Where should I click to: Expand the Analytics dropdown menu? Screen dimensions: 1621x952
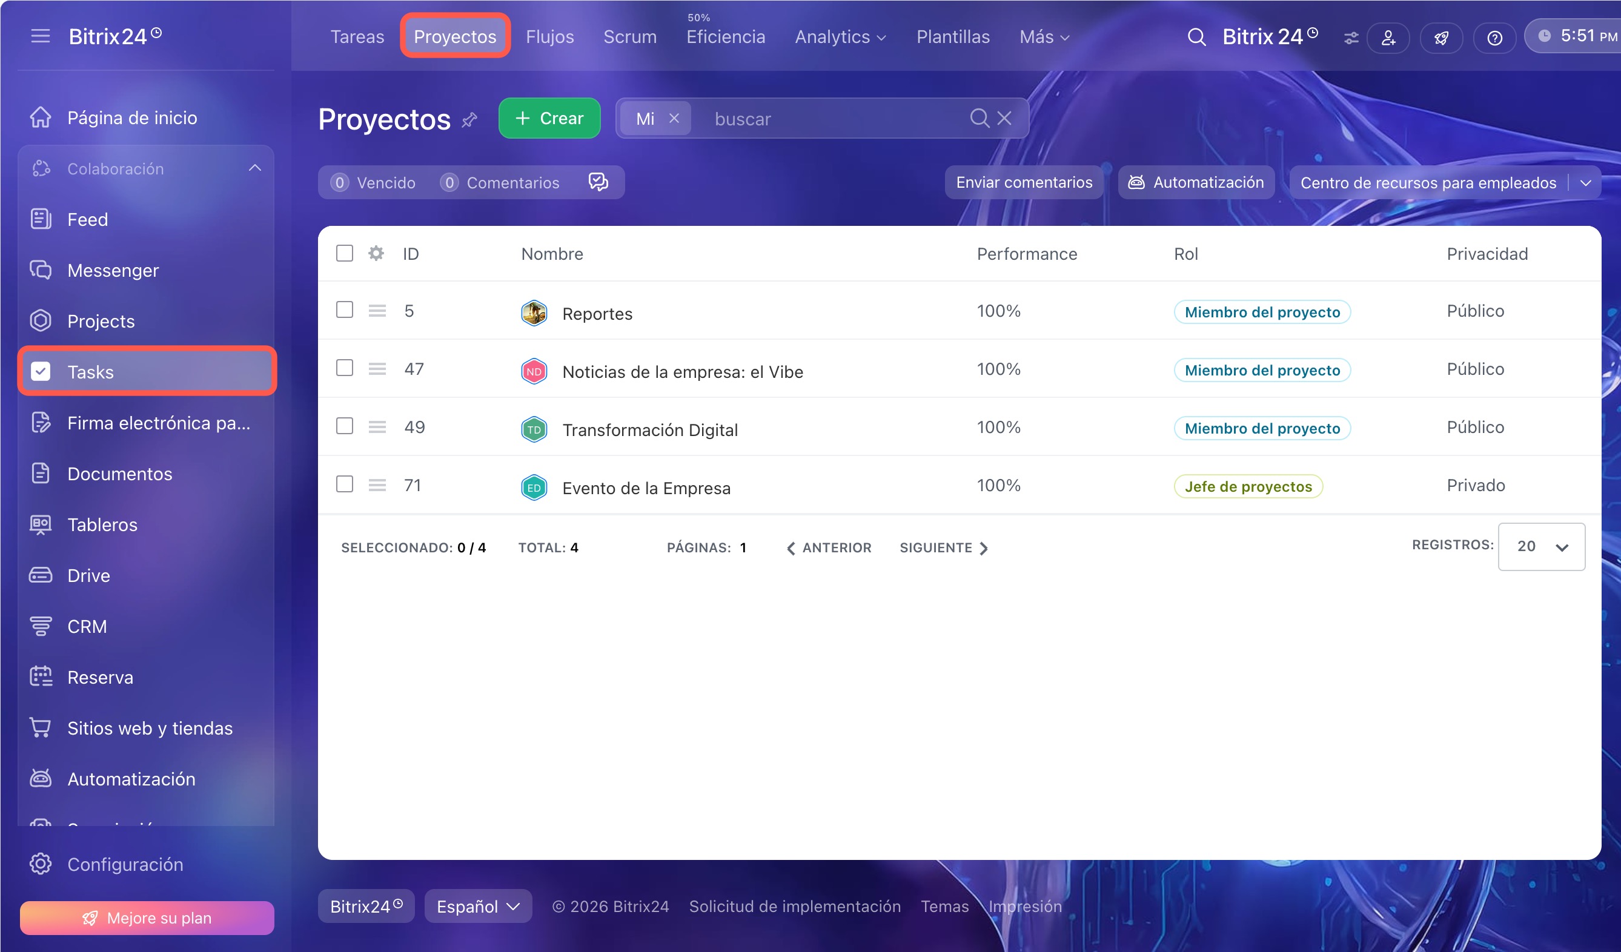tap(840, 37)
